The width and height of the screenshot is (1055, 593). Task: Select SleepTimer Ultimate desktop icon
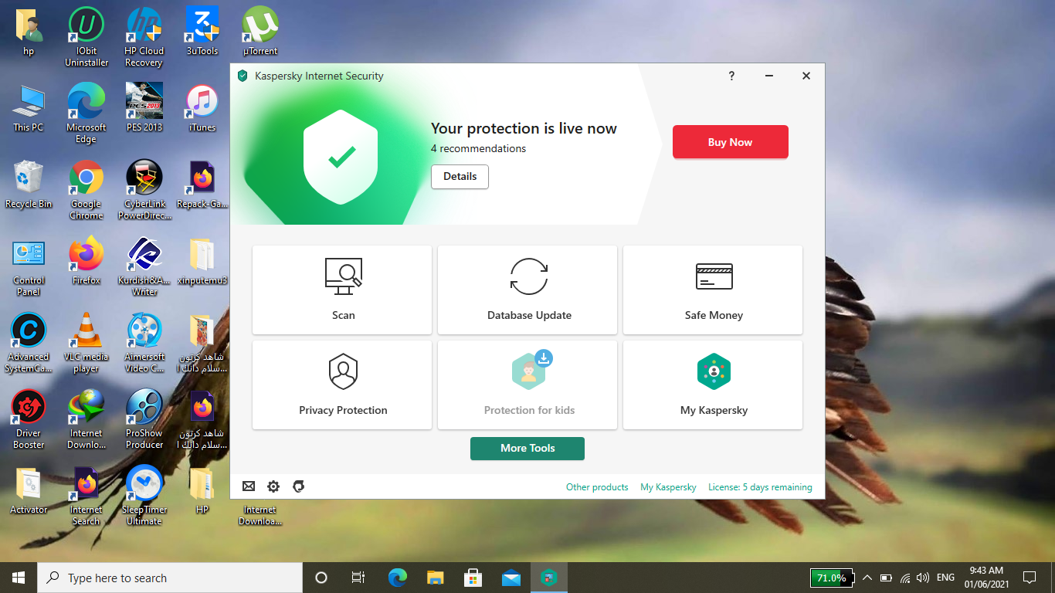(x=144, y=496)
